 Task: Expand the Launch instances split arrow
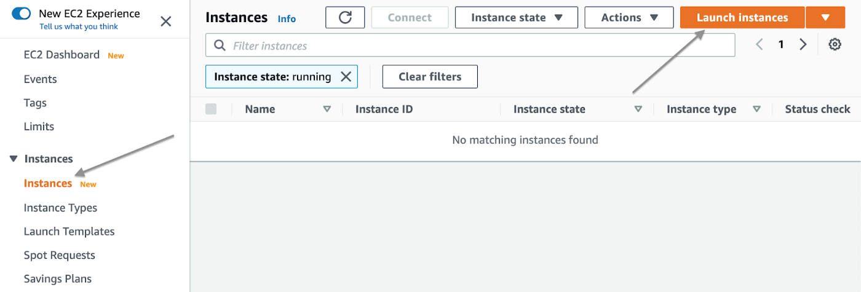tap(825, 18)
